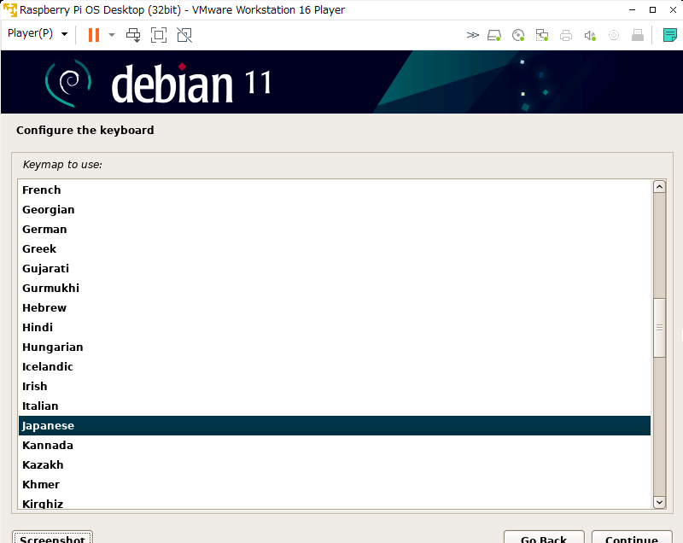This screenshot has height=543, width=683.
Task: Click the Go Back button
Action: click(x=544, y=537)
